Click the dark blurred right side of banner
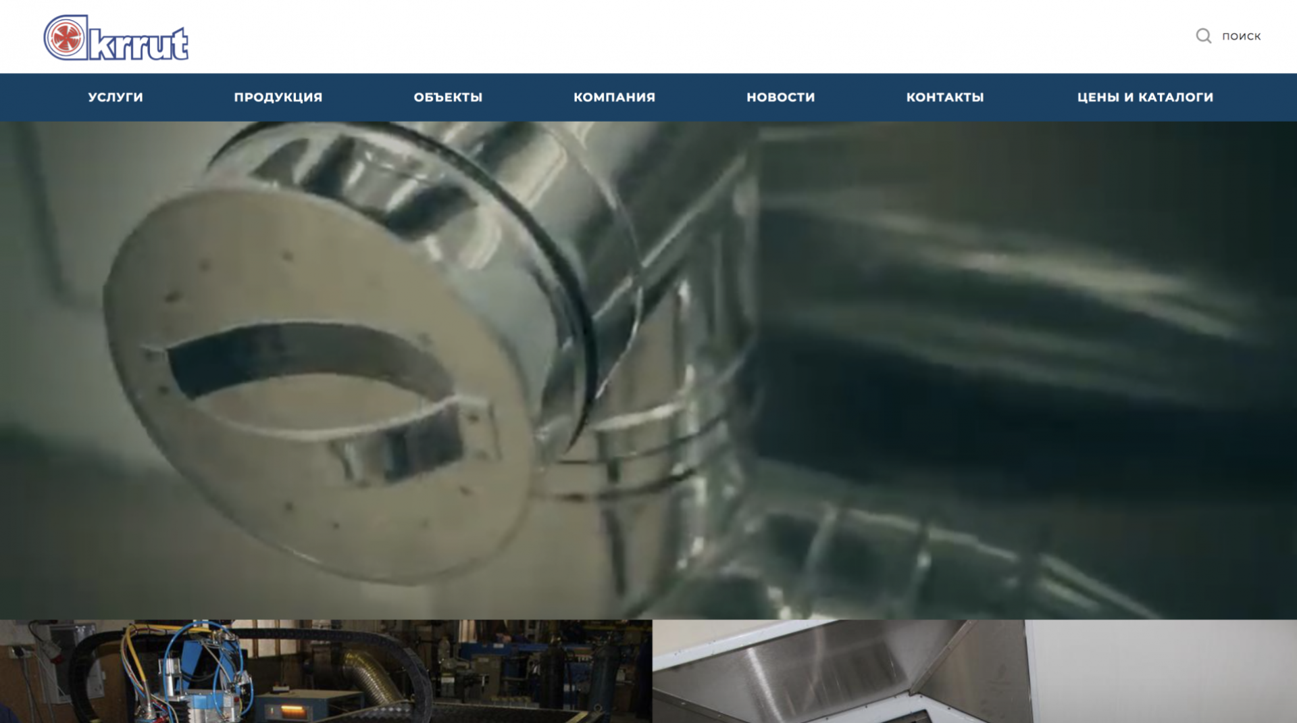1297x723 pixels. [x=1047, y=338]
